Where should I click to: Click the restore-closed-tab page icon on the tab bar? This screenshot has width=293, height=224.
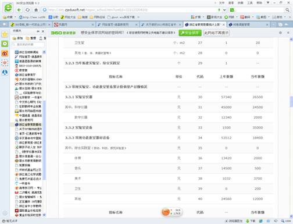(x=281, y=24)
